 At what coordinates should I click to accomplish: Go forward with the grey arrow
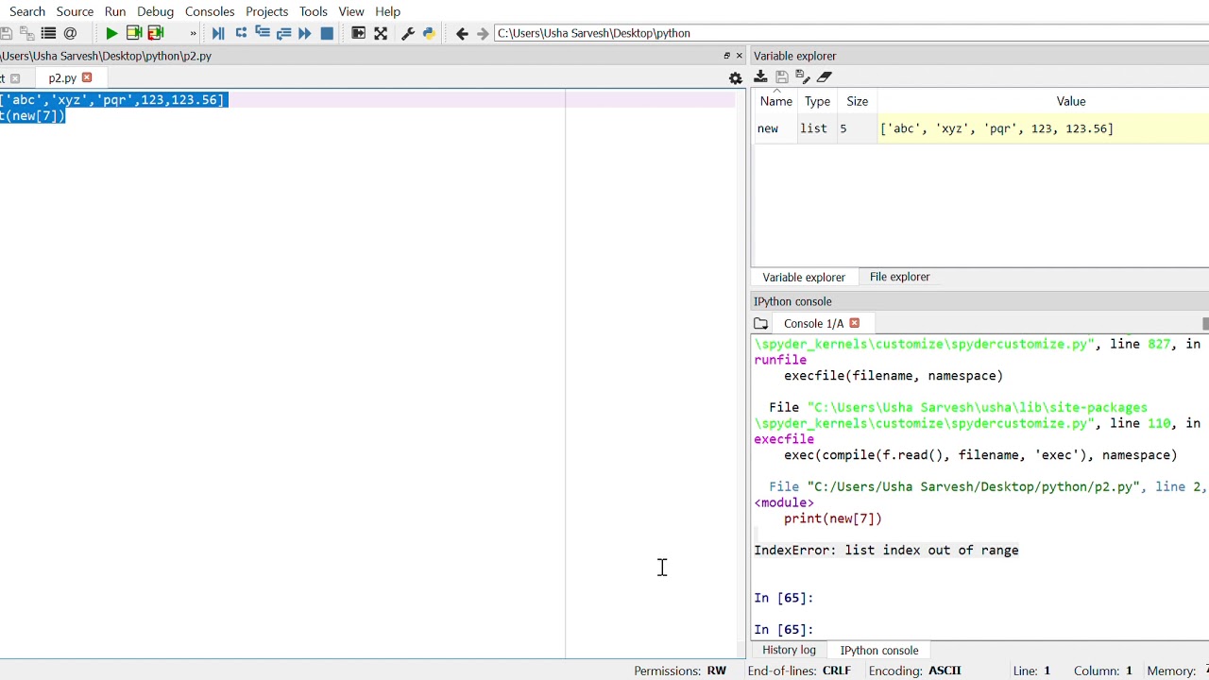(483, 33)
